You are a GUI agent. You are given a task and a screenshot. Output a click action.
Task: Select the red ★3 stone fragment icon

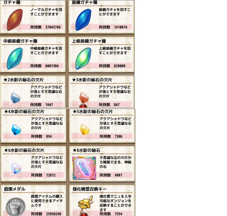pyautogui.click(x=84, y=98)
